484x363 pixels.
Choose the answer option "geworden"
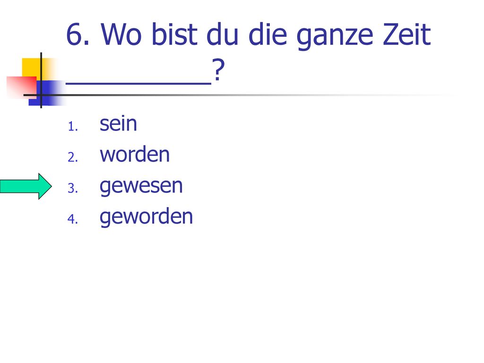click(146, 217)
